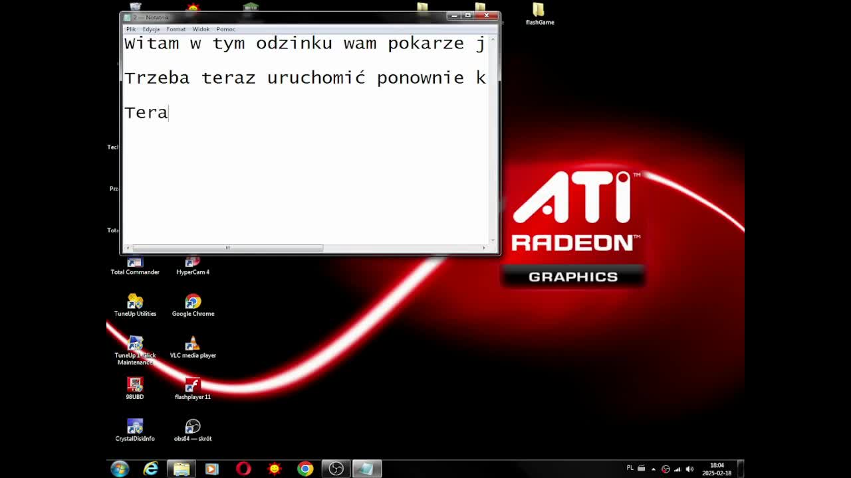Select the flashGame folder on desktop
851x478 pixels.
tap(539, 14)
